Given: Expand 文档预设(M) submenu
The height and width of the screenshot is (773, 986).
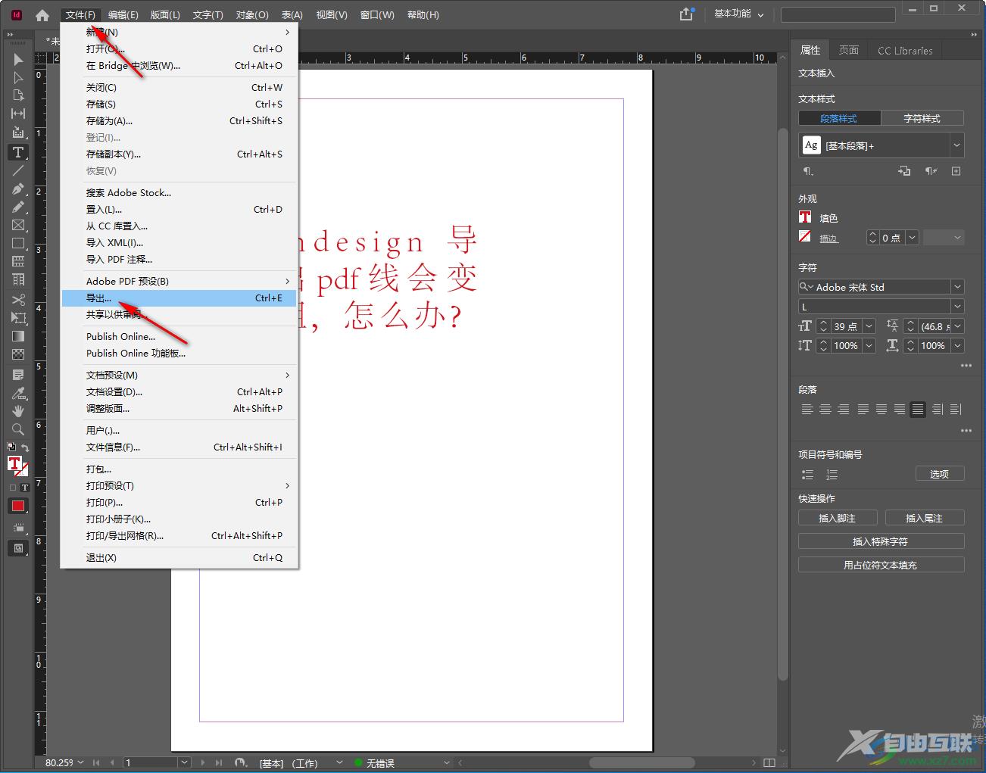Looking at the screenshot, I should click(x=179, y=375).
